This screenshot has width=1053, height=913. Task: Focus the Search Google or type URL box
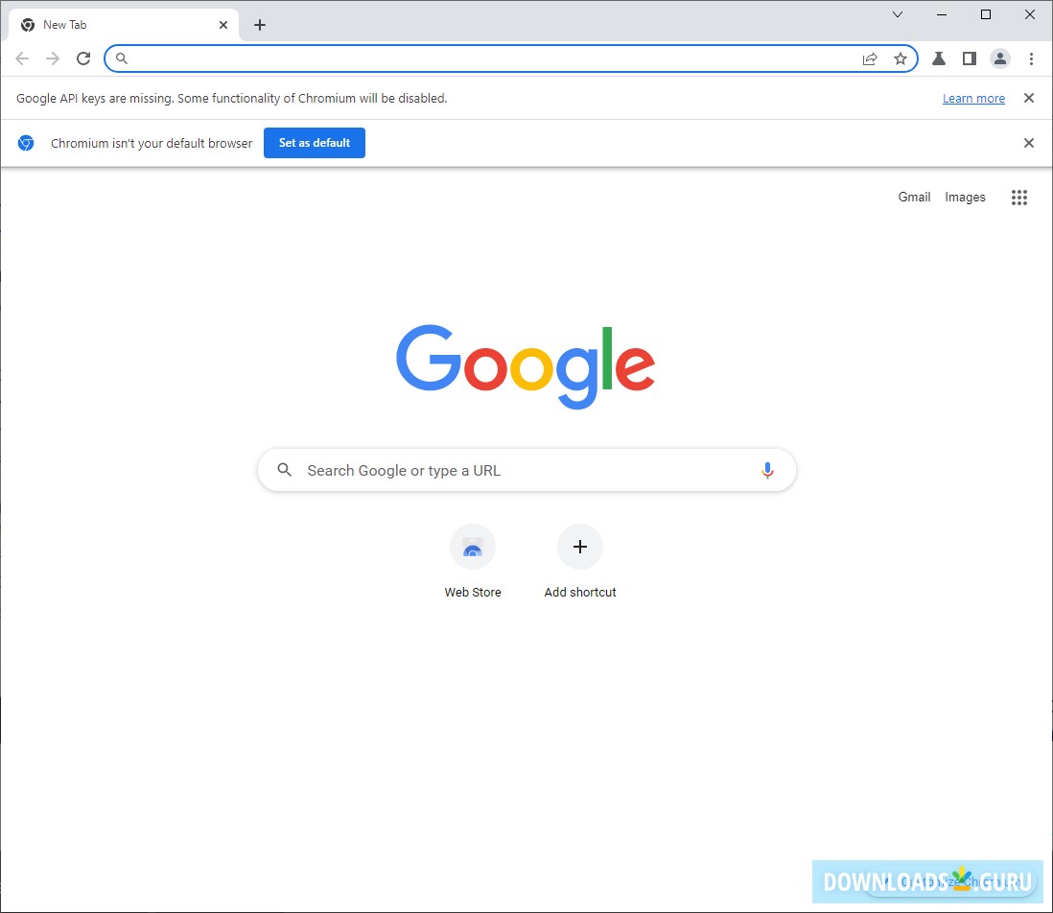(527, 471)
